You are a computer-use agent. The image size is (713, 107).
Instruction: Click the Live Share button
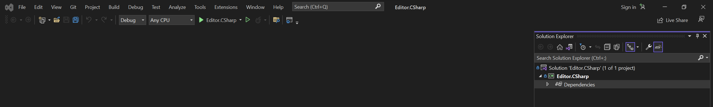click(673, 20)
